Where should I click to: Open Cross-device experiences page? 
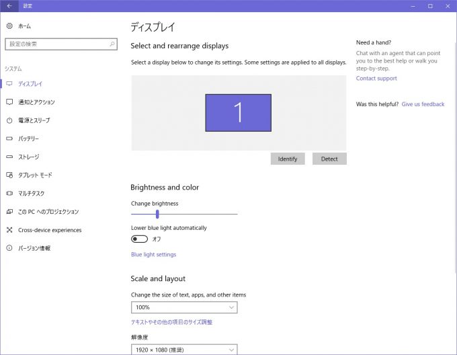point(50,230)
